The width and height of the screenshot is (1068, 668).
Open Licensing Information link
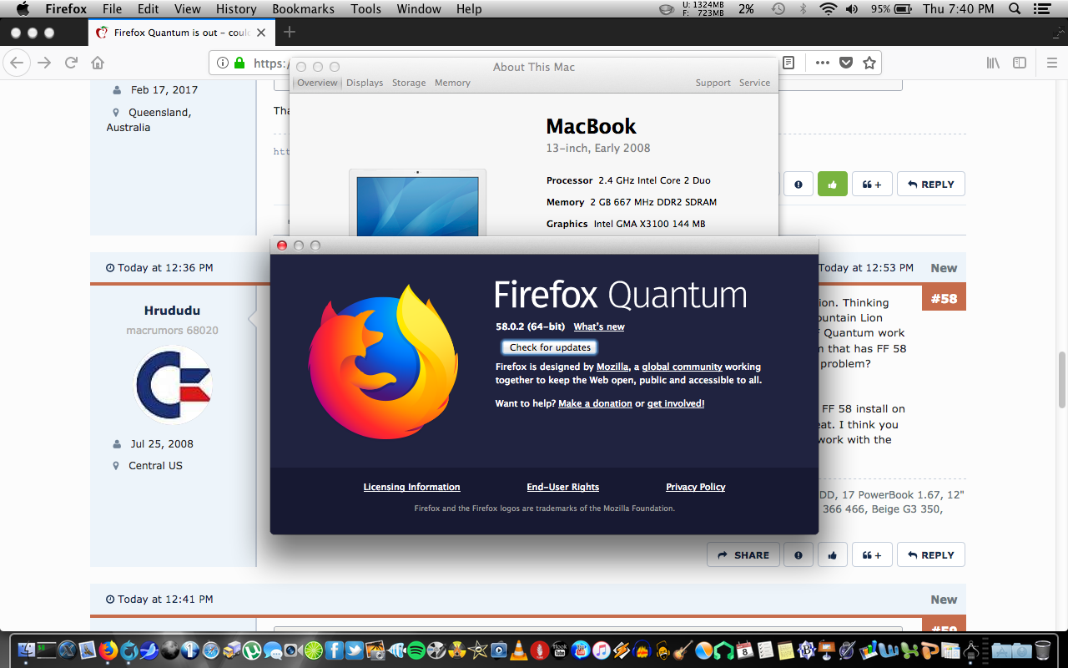411,487
